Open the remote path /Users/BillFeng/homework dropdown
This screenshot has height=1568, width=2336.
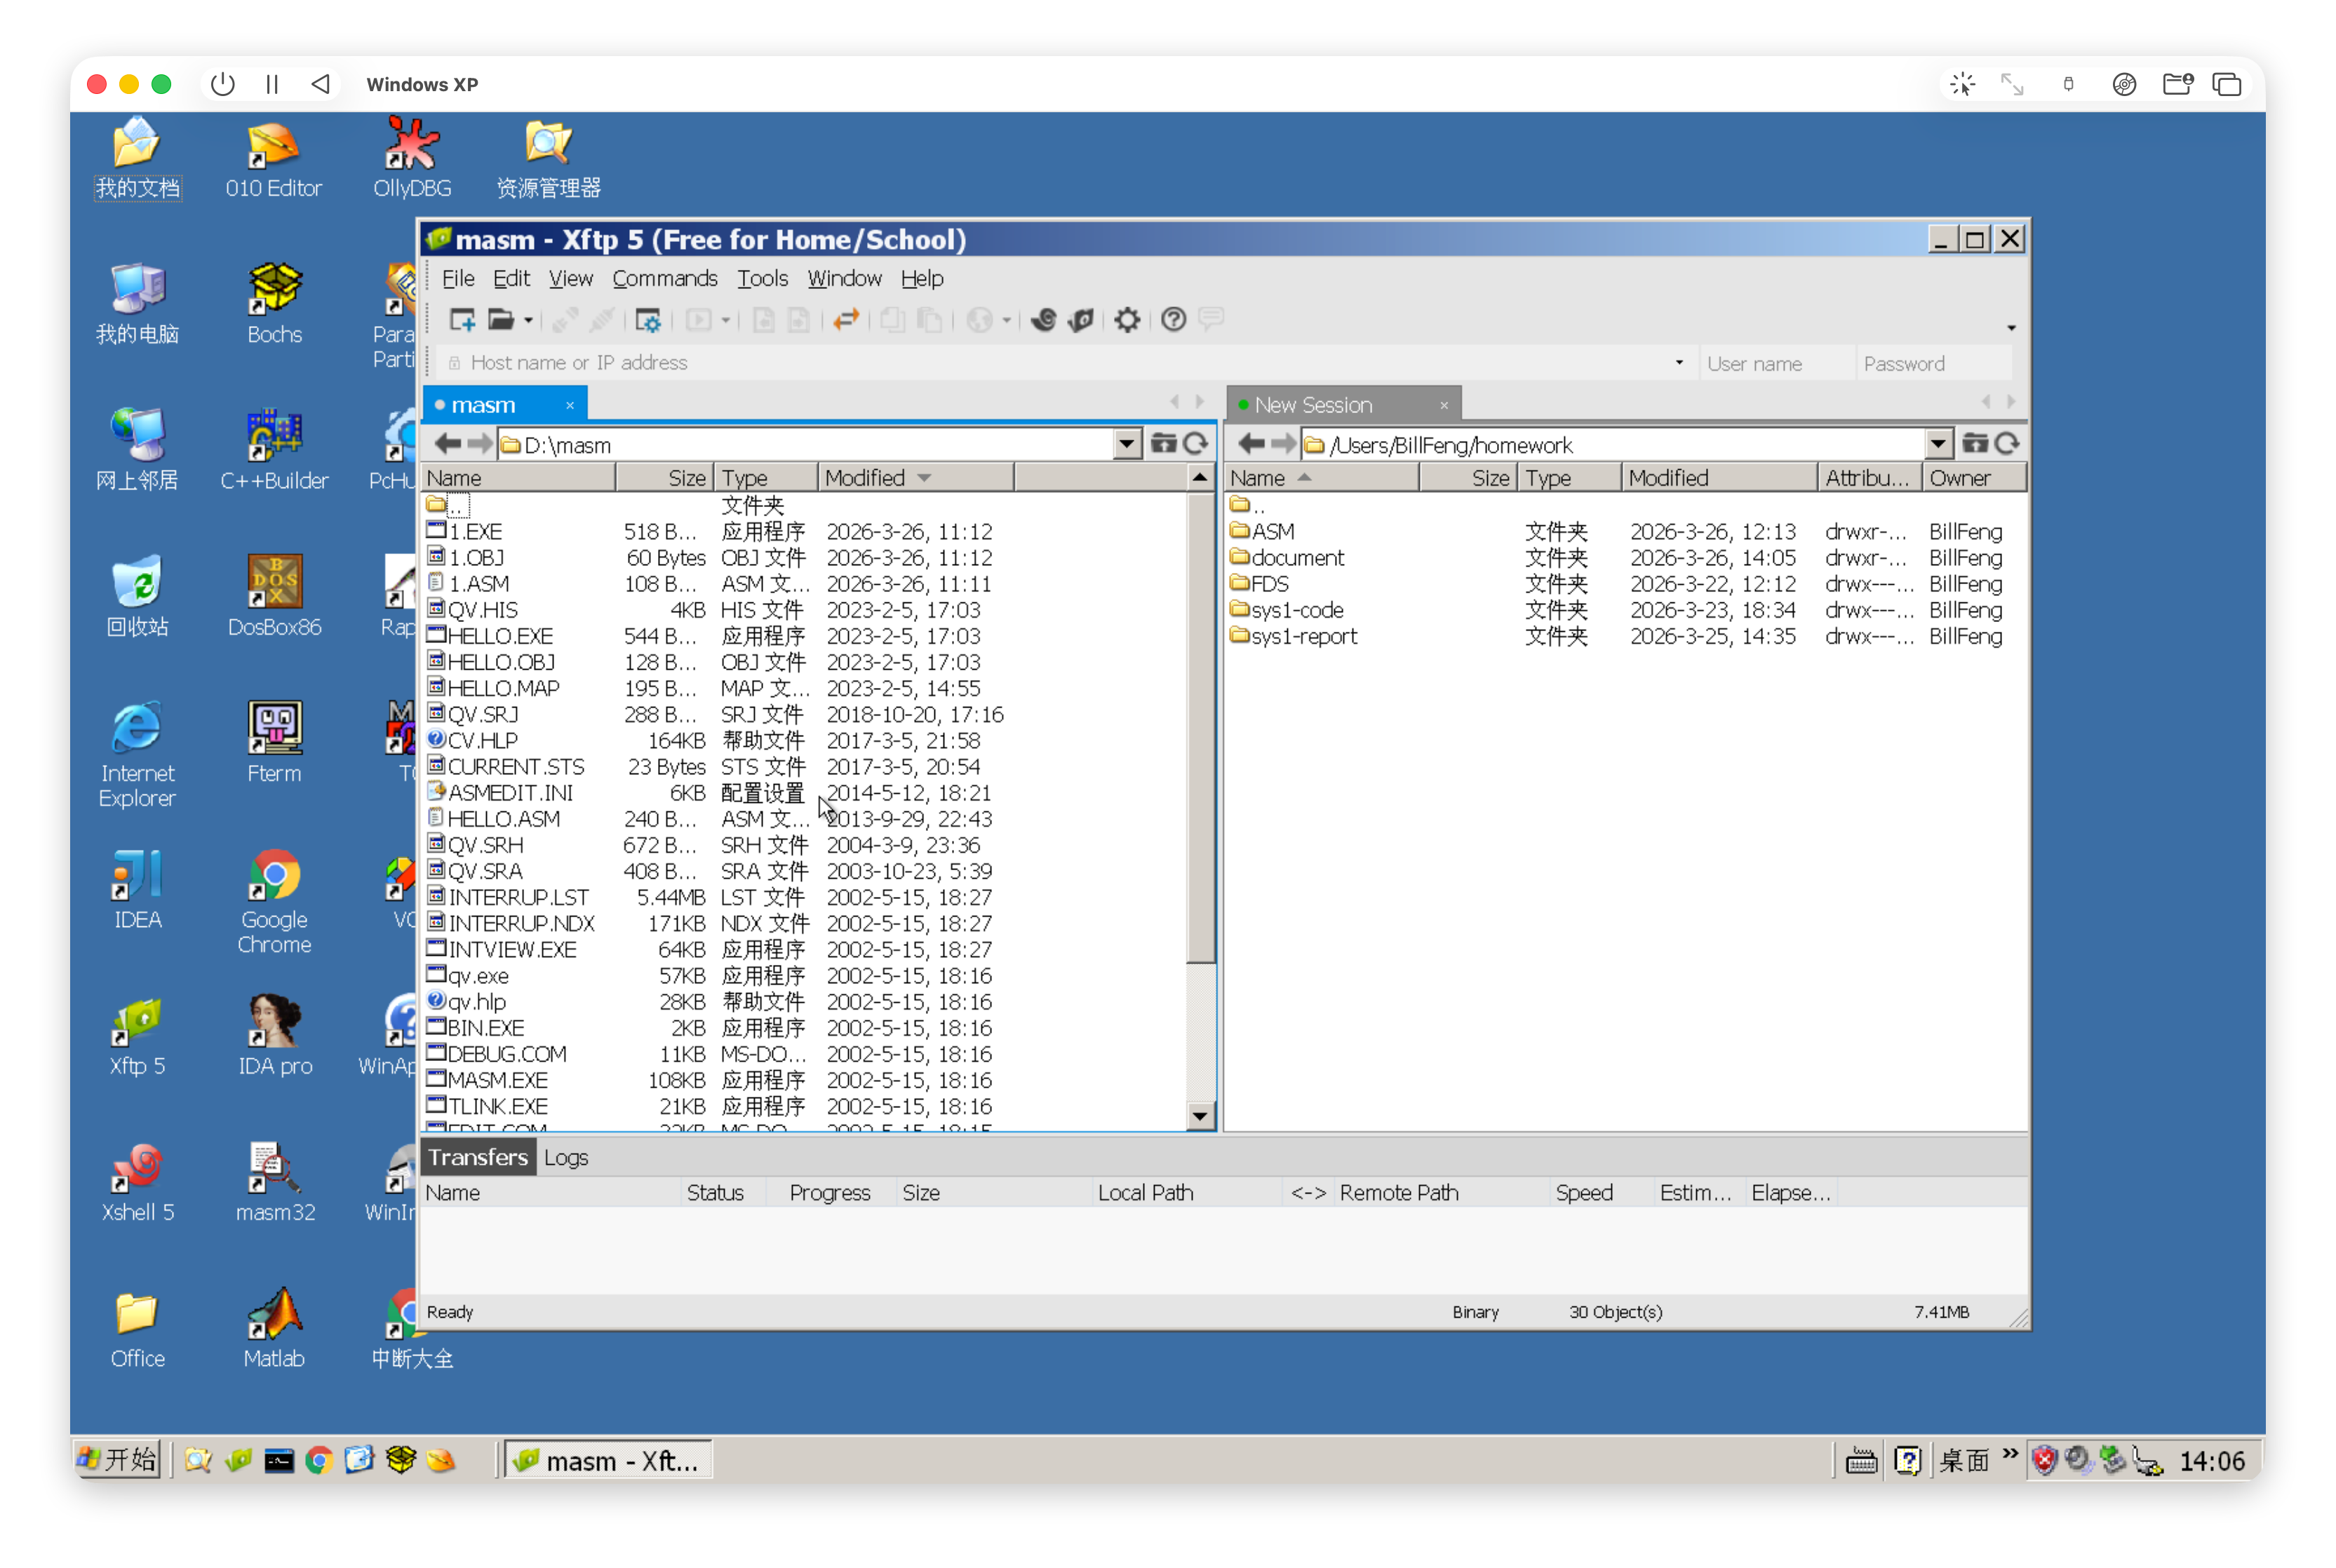pyautogui.click(x=1938, y=444)
